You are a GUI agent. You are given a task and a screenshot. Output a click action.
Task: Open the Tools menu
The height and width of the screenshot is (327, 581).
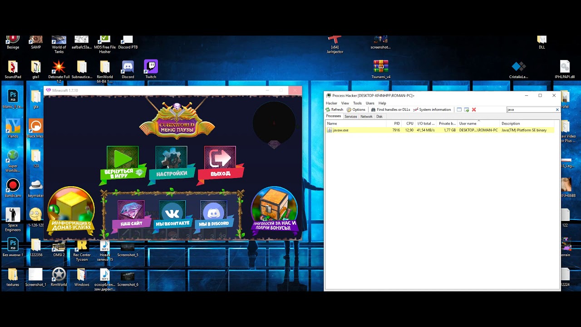click(357, 103)
